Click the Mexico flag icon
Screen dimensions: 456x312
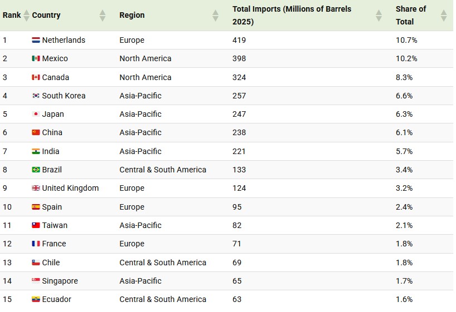click(36, 58)
